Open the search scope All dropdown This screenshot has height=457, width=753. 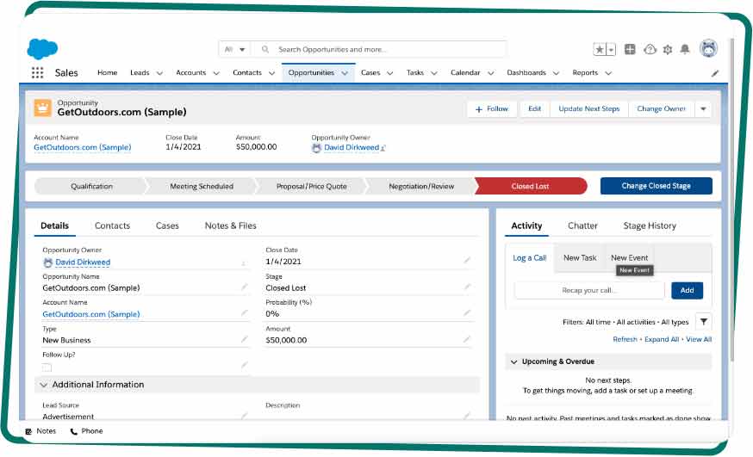234,50
